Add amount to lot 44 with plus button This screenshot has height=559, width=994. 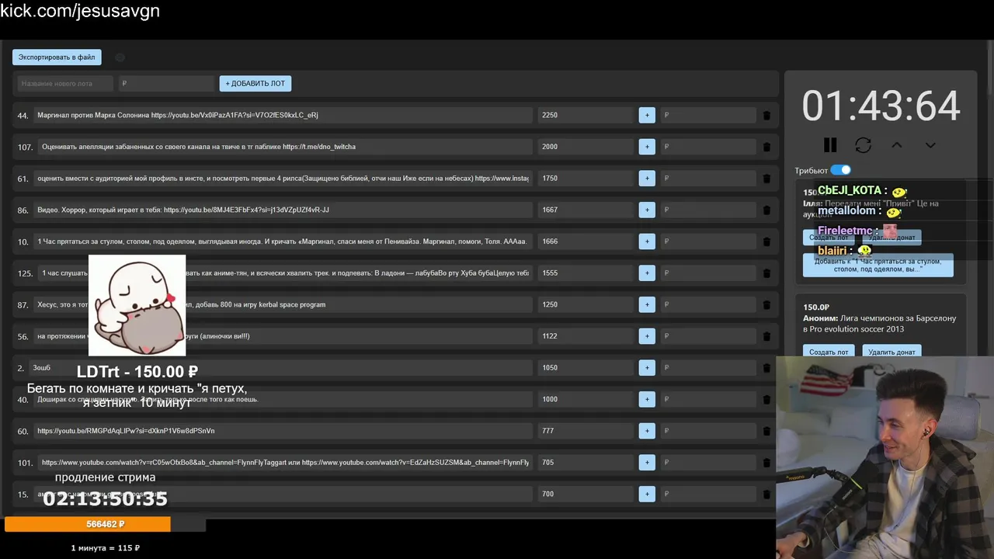[647, 115]
